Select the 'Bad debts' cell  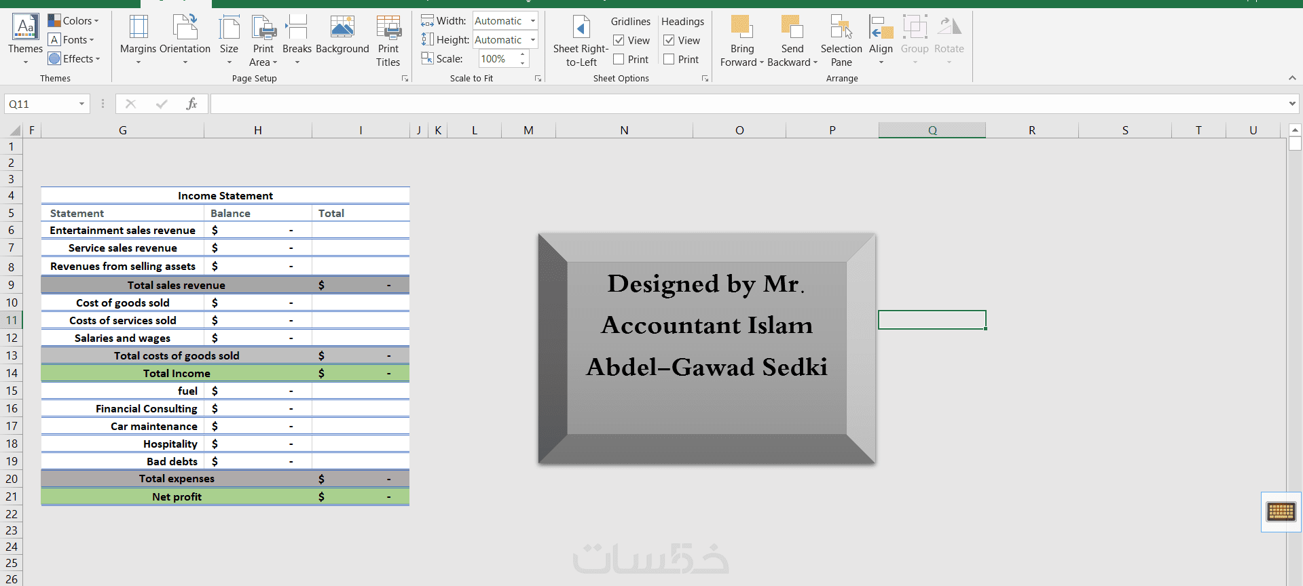(123, 461)
